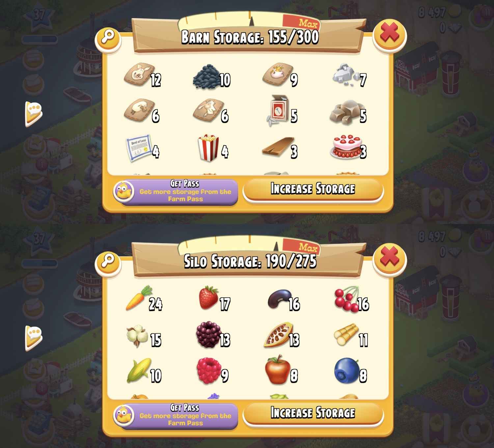Click Increase Storage in Silo panel
This screenshot has width=494, height=448.
pos(313,413)
